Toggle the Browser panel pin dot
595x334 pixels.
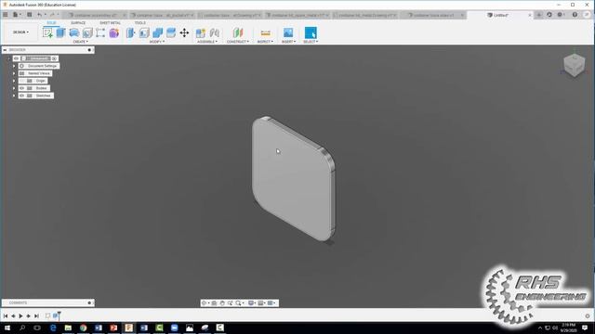(89, 49)
